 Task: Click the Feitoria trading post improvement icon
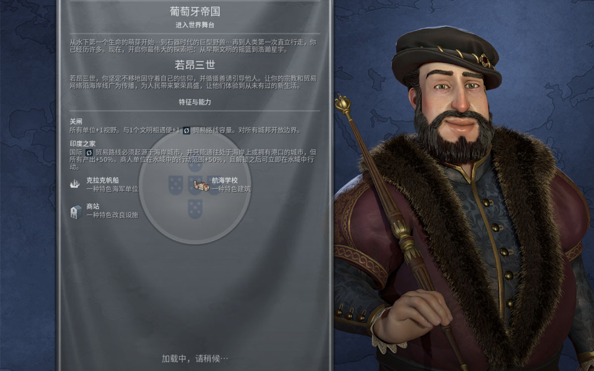pyautogui.click(x=75, y=211)
